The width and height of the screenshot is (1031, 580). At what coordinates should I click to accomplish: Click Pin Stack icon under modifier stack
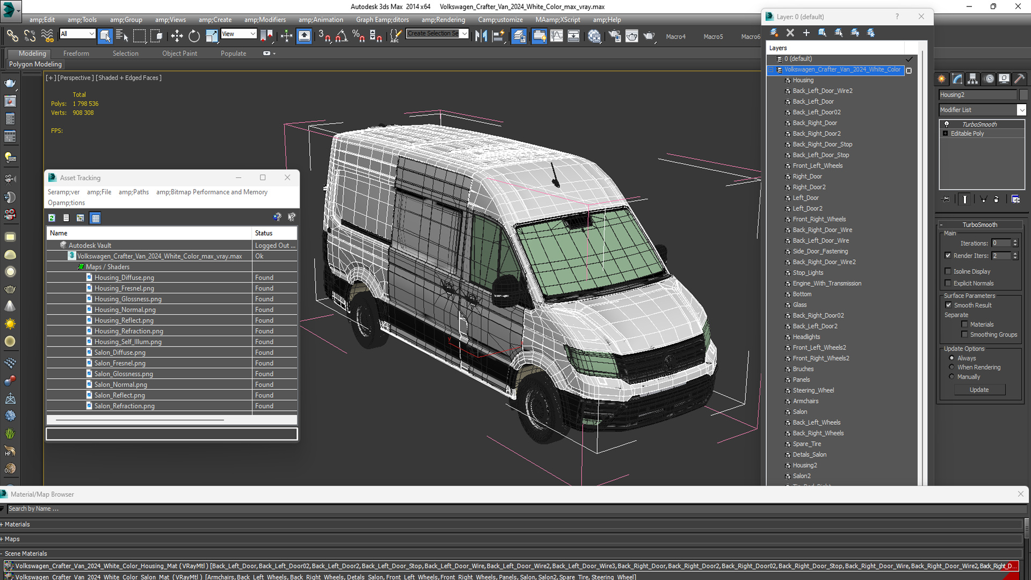click(x=946, y=199)
